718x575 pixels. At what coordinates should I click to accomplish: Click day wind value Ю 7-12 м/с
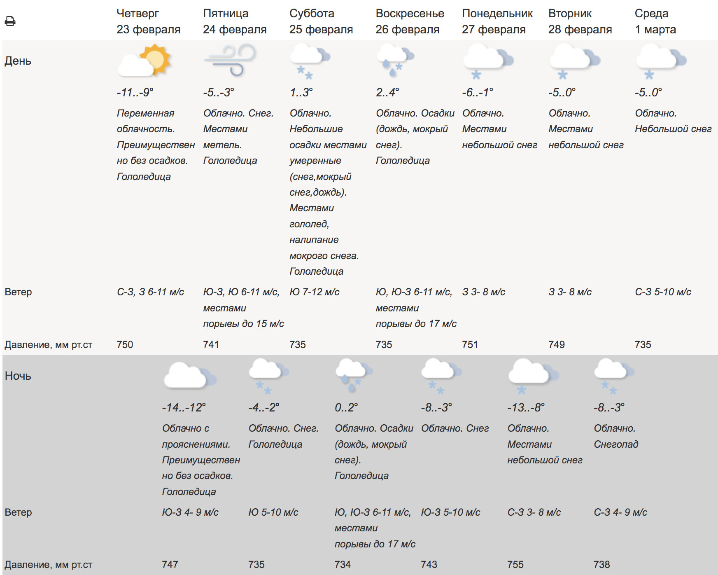pos(315,292)
